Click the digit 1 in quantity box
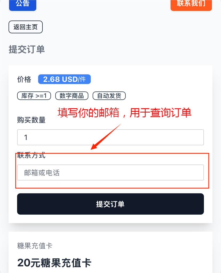Image resolution: width=221 pixels, height=273 pixels. click(26, 137)
